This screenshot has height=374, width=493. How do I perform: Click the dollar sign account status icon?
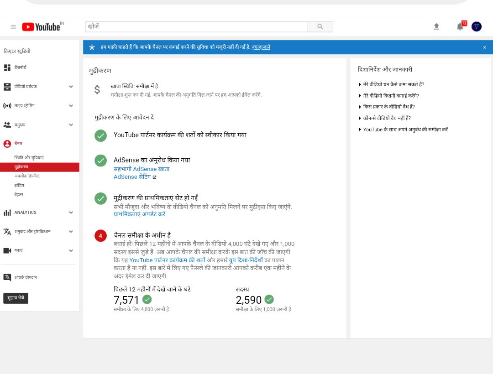97,90
